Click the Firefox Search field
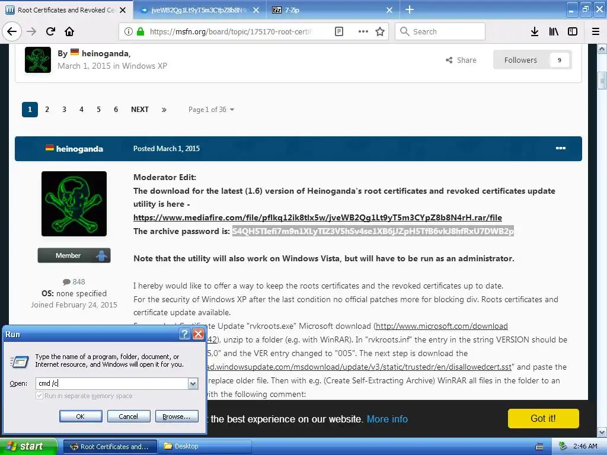 (x=440, y=31)
